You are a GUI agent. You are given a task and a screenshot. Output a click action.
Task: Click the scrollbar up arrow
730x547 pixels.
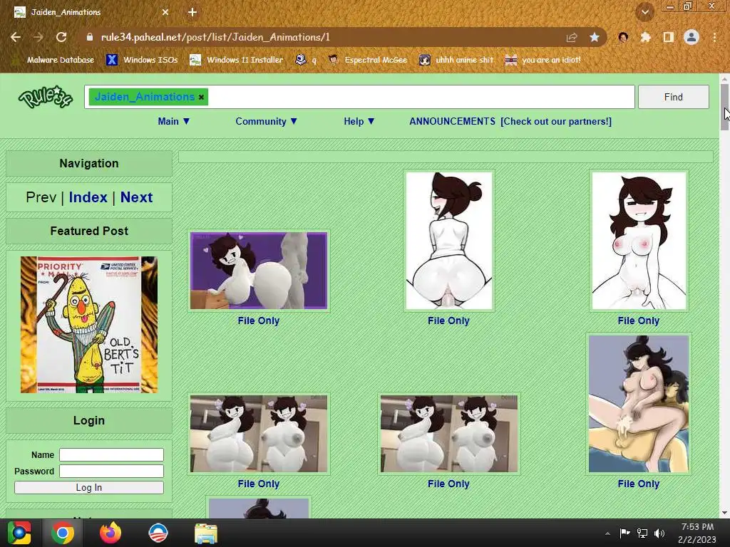point(724,78)
